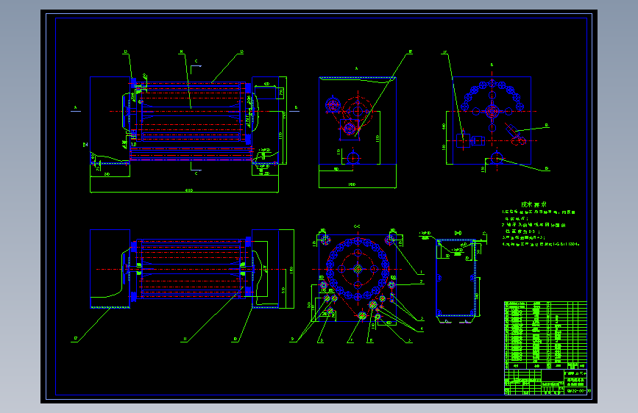Viewport: 638px width, 413px height.
Task: Select the 240 dimension under left support
Action: pos(107,174)
